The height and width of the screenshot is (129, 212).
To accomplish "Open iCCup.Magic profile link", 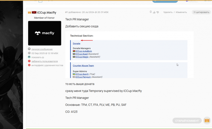I will point(82,57).
